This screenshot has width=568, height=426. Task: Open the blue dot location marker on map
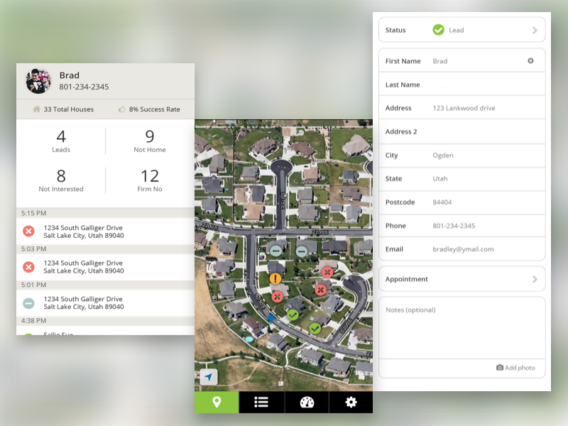pyautogui.click(x=271, y=318)
